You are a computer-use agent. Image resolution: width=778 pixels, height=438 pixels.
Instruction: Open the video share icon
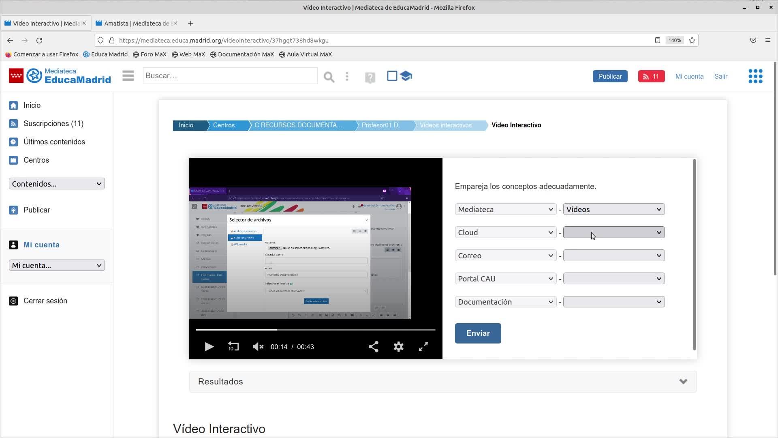pyautogui.click(x=373, y=347)
